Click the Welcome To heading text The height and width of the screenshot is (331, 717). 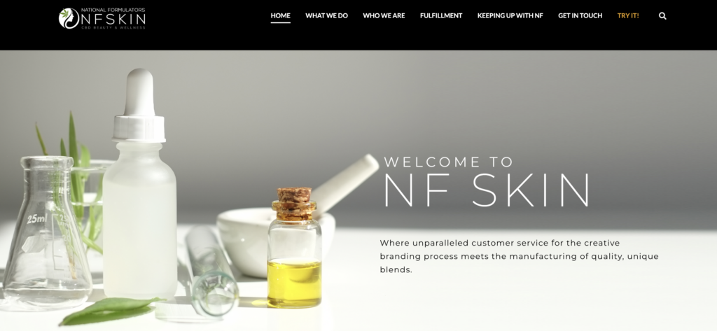point(449,162)
